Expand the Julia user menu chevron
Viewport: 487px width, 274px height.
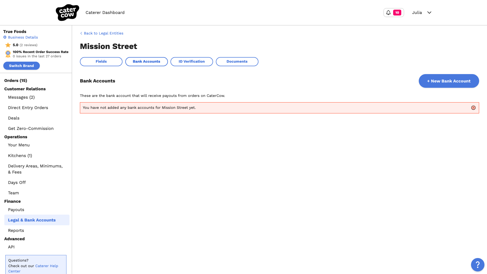429,12
